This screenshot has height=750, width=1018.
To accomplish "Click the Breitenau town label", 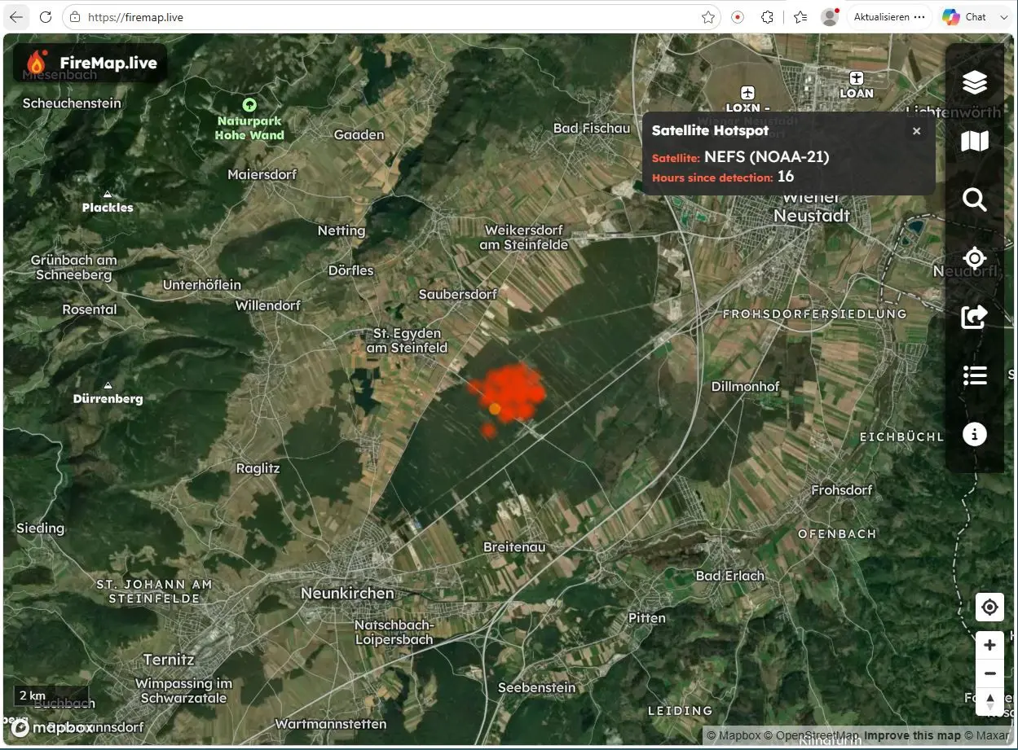I will [x=514, y=547].
